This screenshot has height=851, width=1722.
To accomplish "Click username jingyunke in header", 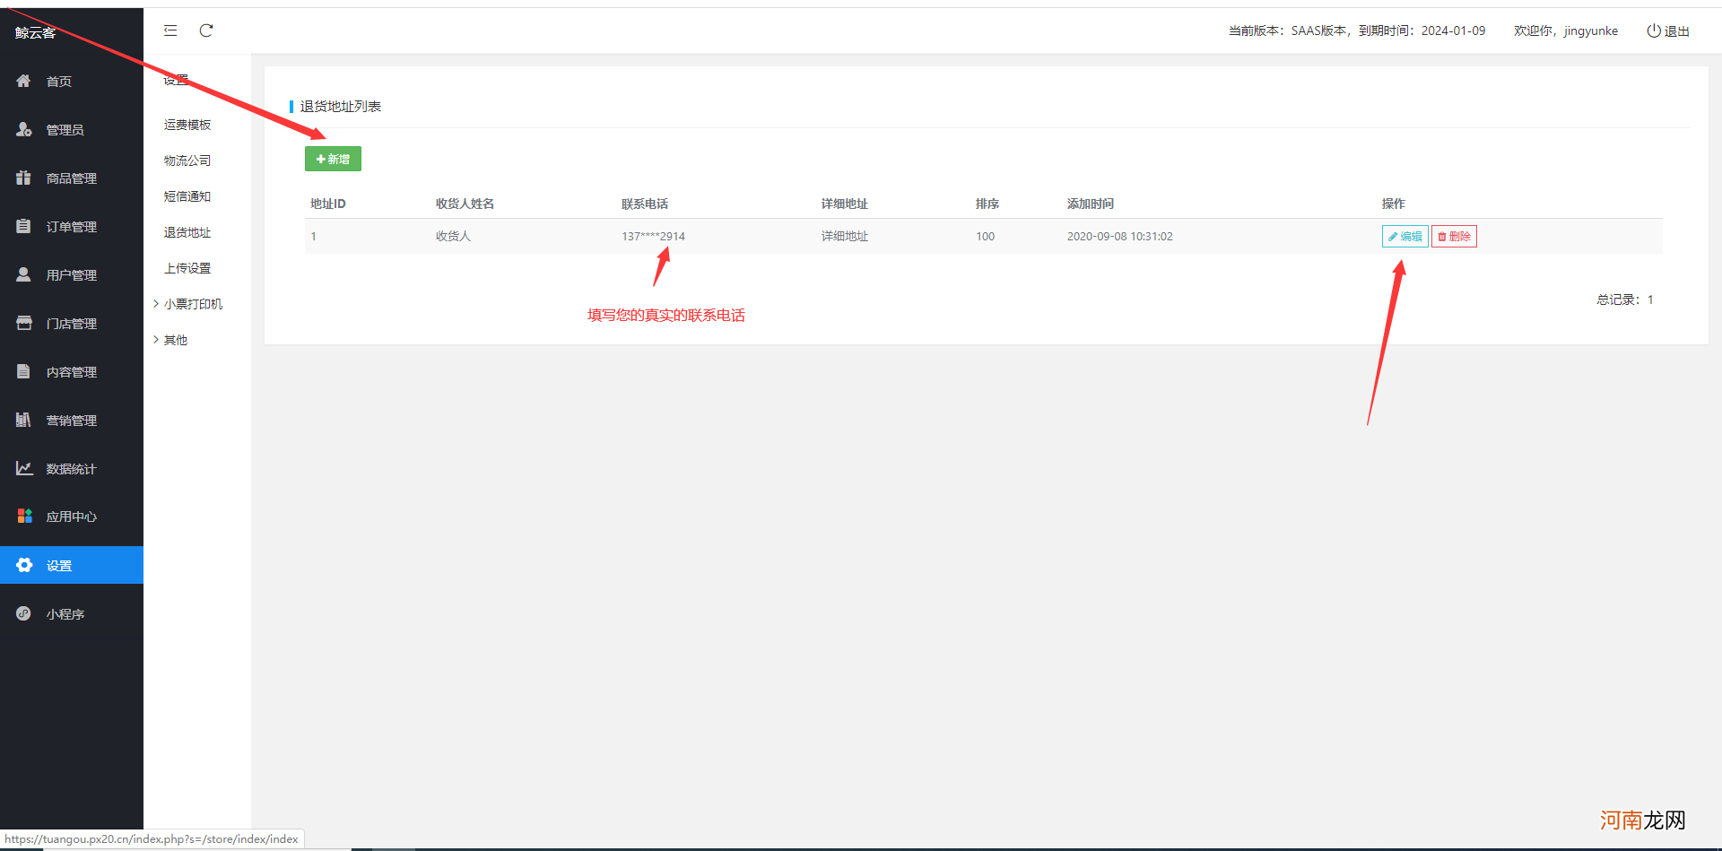I will tap(1591, 30).
